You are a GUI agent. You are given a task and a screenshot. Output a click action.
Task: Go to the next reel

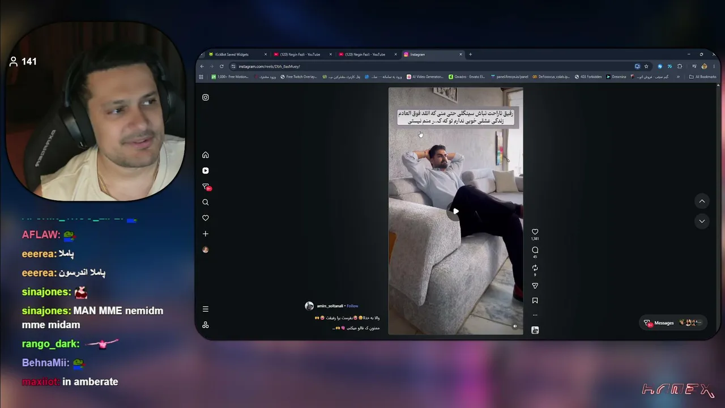(702, 221)
